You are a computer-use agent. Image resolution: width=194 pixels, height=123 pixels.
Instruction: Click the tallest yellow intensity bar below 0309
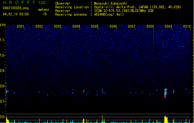(166, 119)
